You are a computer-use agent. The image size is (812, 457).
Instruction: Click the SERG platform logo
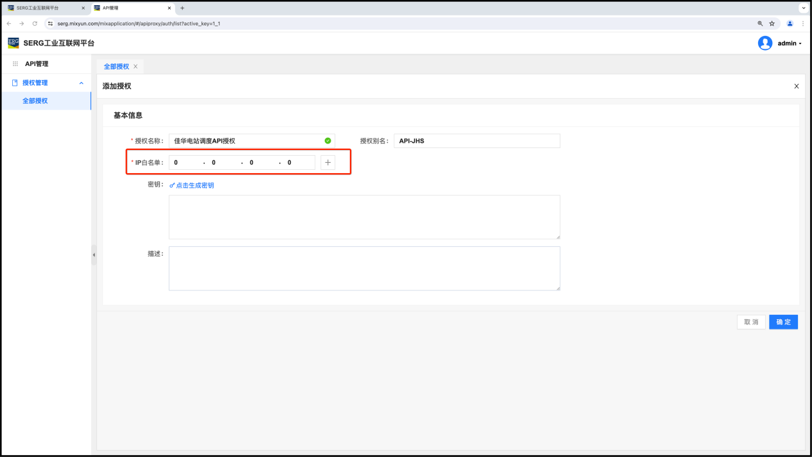click(13, 43)
